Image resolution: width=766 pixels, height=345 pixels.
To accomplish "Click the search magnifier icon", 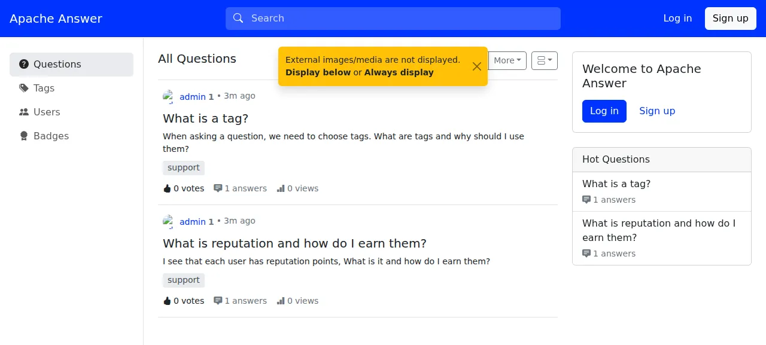I will pos(238,19).
